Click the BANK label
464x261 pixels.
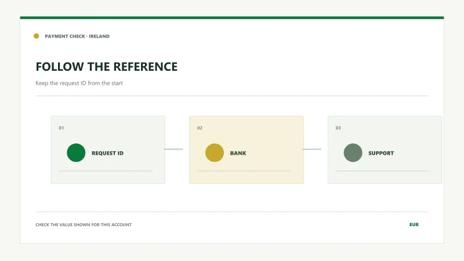click(x=238, y=153)
